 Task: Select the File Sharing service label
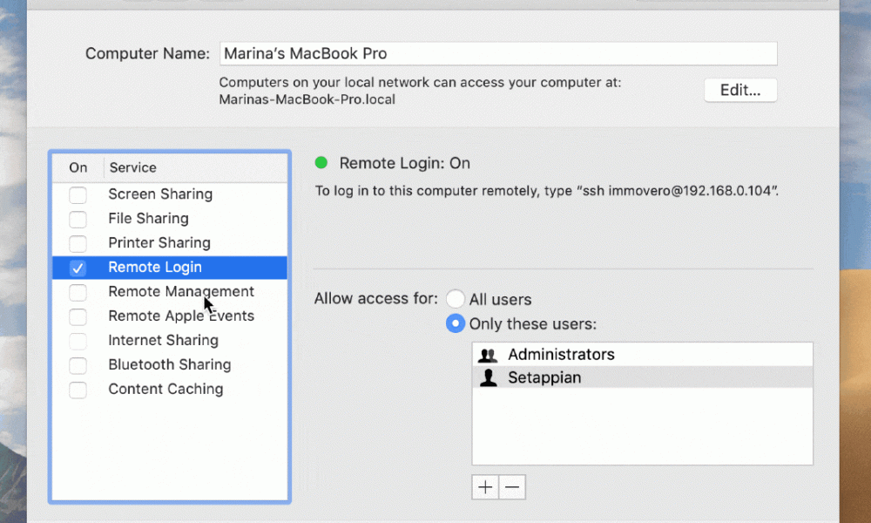tap(148, 219)
